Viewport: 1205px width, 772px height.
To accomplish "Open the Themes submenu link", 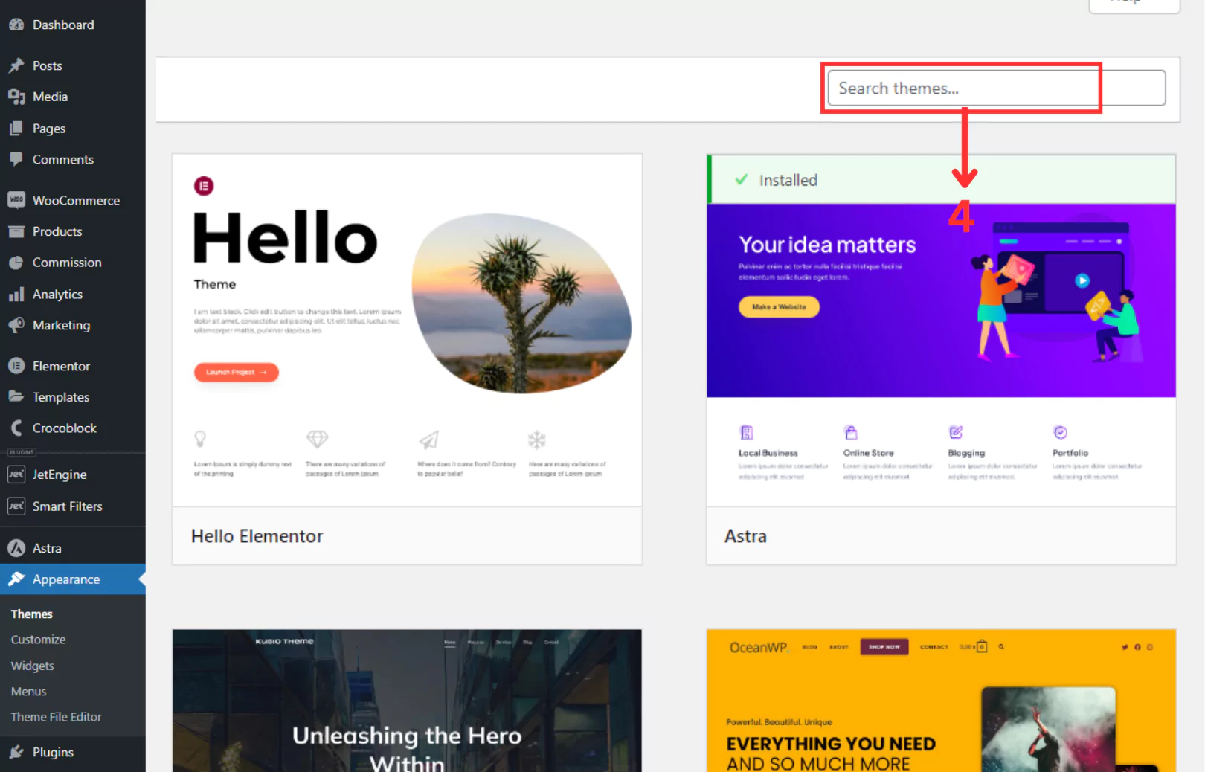I will point(31,614).
